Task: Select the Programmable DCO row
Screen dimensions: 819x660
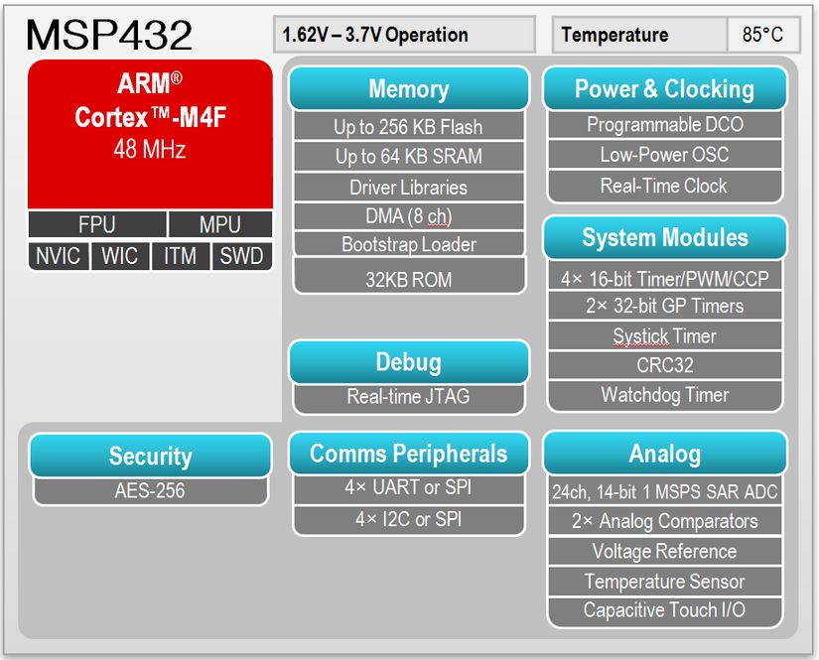Action: pos(665,124)
